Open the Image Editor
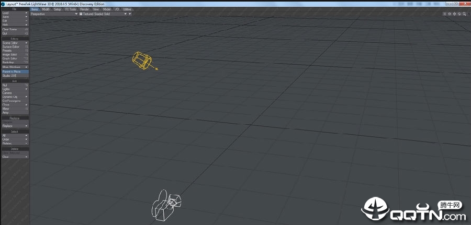The height and width of the screenshot is (225, 471). [x=15, y=54]
